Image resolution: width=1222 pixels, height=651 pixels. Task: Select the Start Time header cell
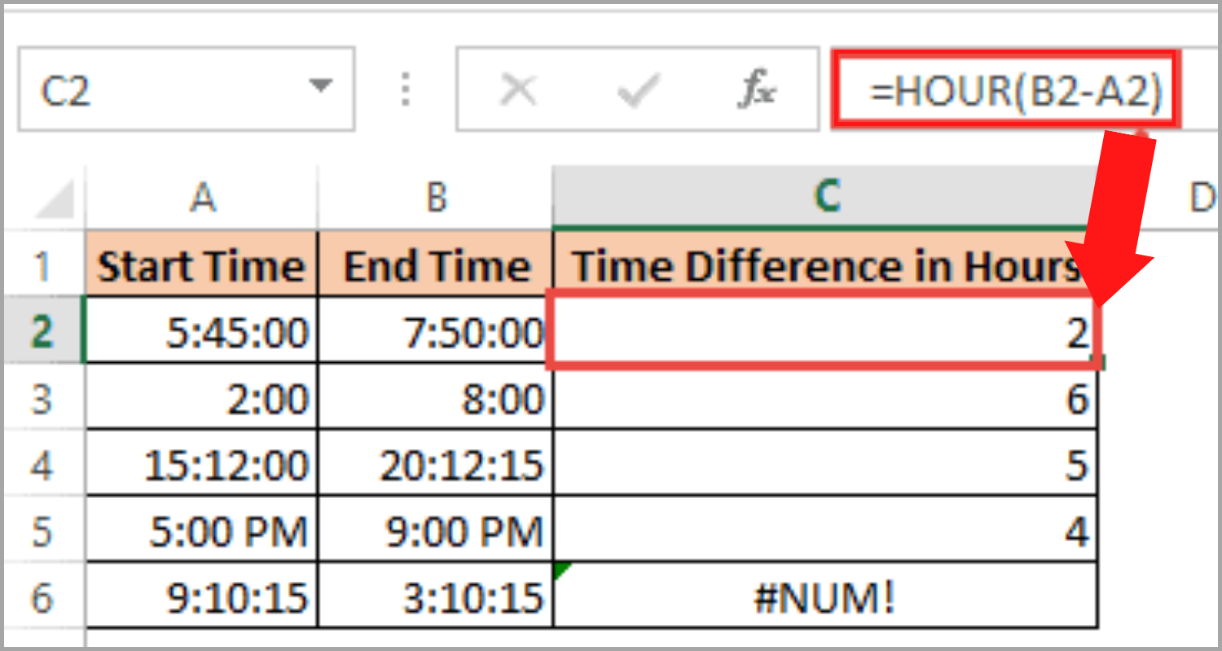[x=202, y=264]
